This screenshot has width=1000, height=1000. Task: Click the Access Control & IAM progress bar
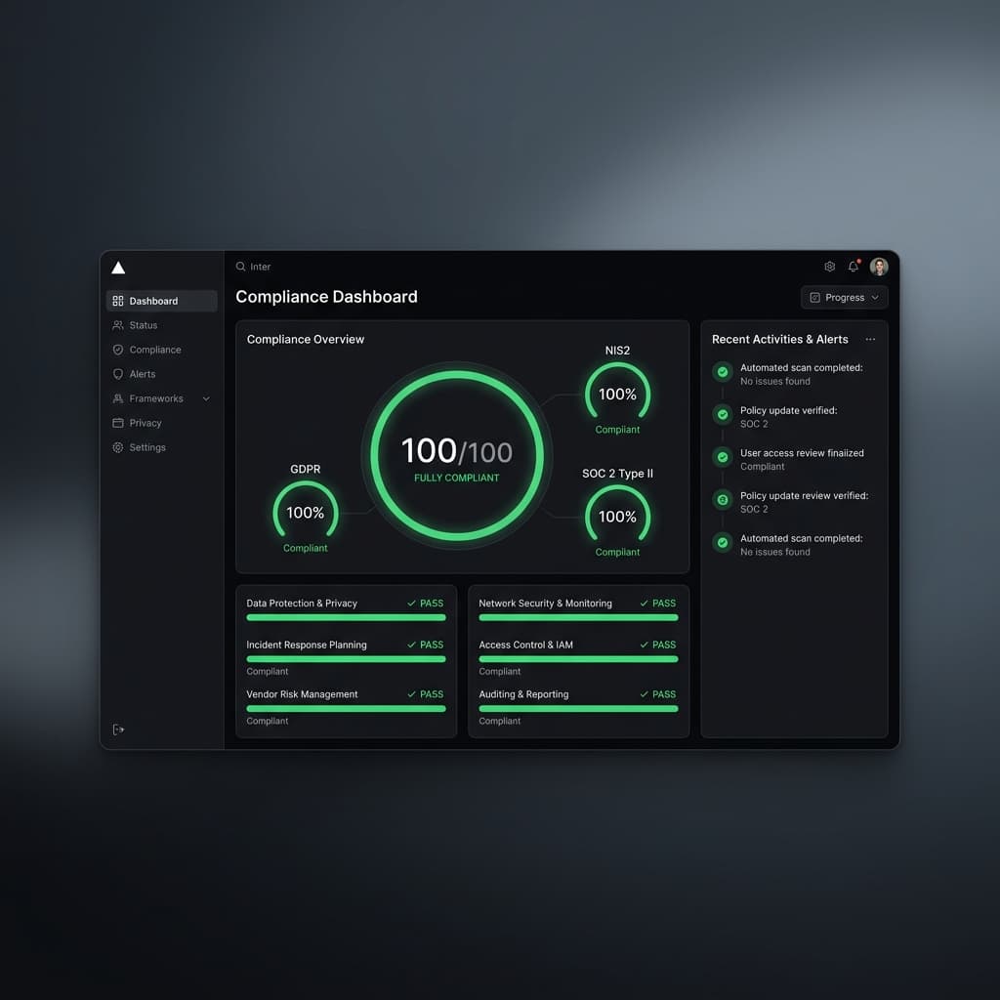pos(578,659)
